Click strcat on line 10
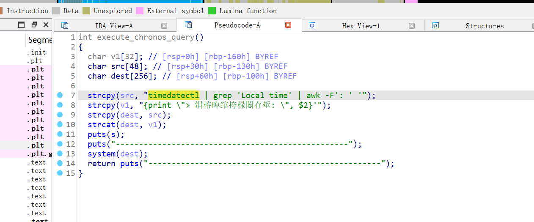This screenshot has height=222, width=534. pyautogui.click(x=102, y=125)
